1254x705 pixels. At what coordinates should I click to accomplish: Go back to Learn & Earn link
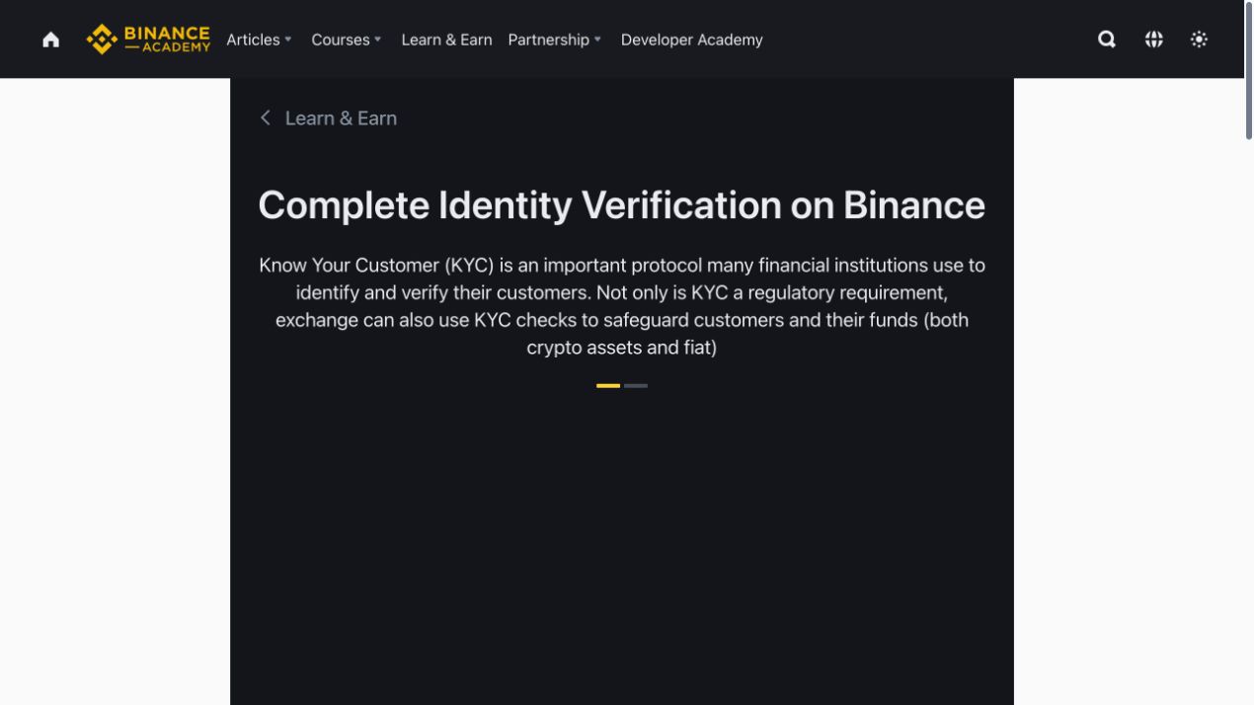click(x=328, y=117)
